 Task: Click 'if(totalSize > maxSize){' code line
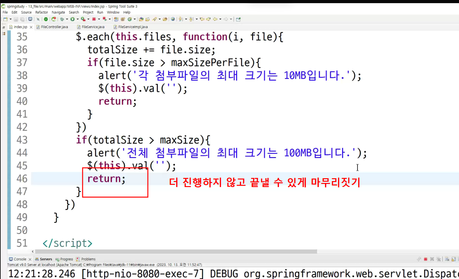click(143, 140)
